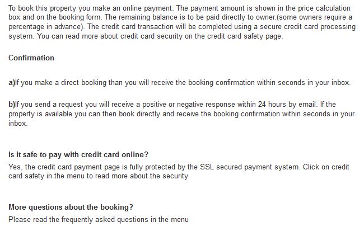
Task: Click the bold 'a)' list marker
Action: pos(12,83)
